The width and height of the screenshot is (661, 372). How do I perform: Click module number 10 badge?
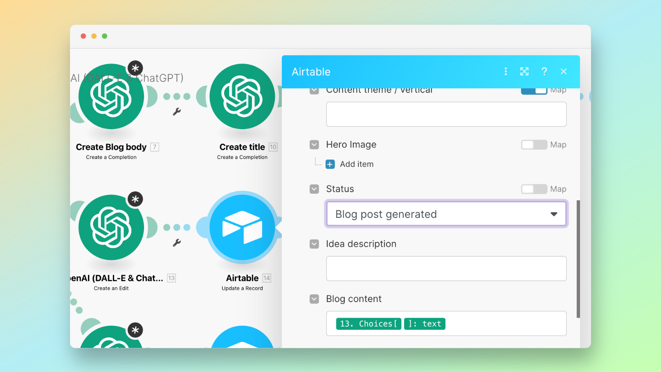273,147
